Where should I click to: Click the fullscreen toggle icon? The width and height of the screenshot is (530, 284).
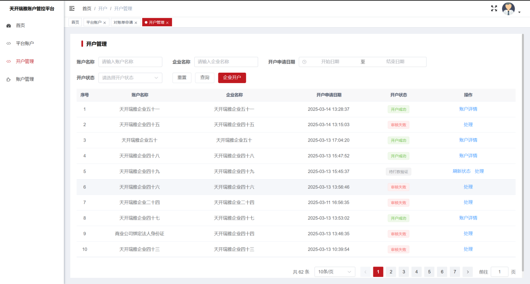[x=494, y=8]
